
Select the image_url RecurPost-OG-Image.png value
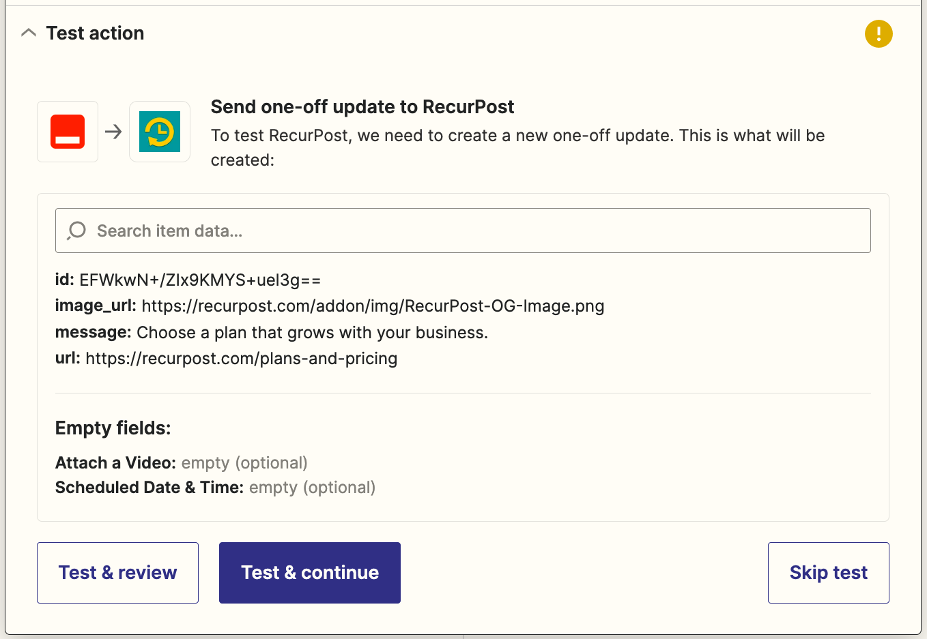(x=373, y=306)
